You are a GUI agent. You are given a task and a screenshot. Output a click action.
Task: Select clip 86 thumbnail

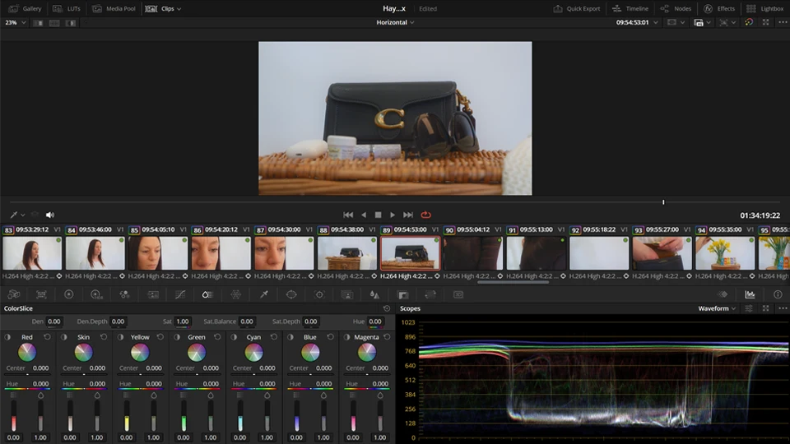point(221,253)
